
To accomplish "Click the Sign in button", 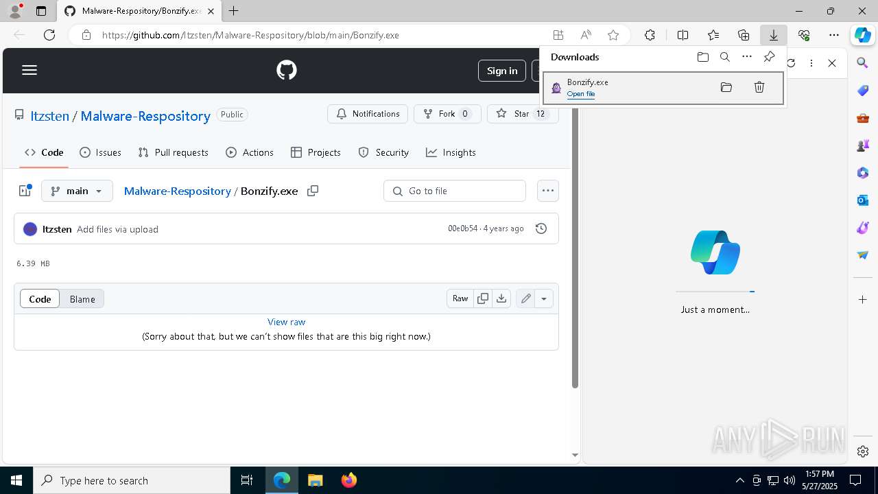I will pos(502,71).
